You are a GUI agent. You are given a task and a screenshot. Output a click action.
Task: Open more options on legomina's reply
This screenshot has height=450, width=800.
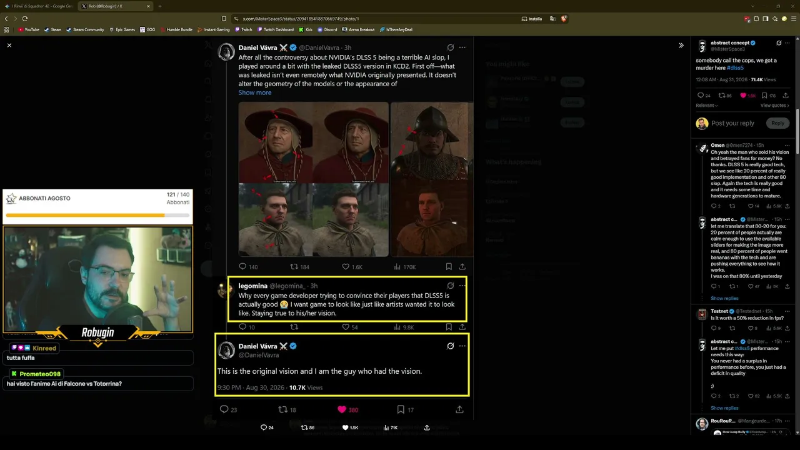[x=462, y=286]
